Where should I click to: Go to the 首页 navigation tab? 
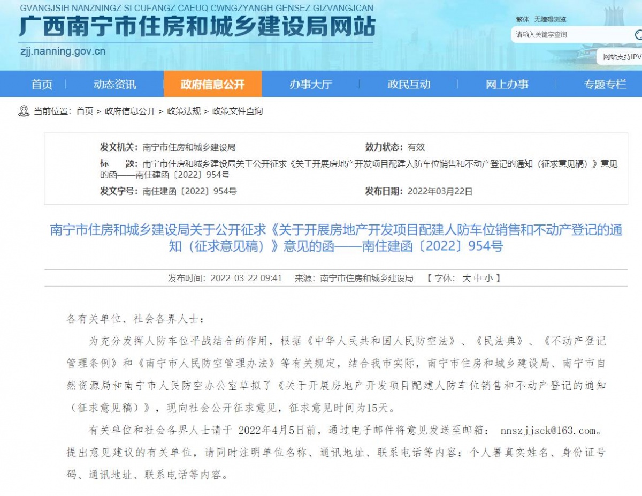click(42, 84)
